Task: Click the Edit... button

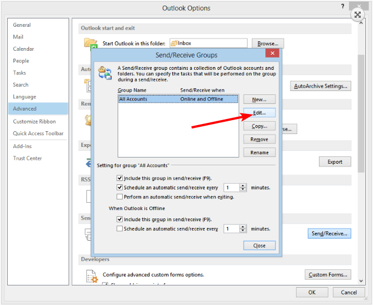Action: pos(259,113)
